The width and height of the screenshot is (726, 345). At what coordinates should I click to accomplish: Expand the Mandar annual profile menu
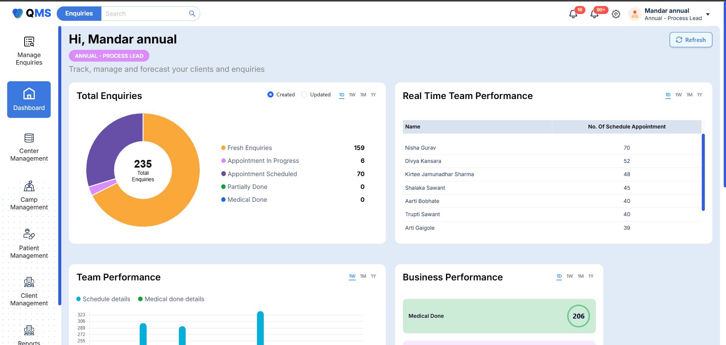pos(707,14)
